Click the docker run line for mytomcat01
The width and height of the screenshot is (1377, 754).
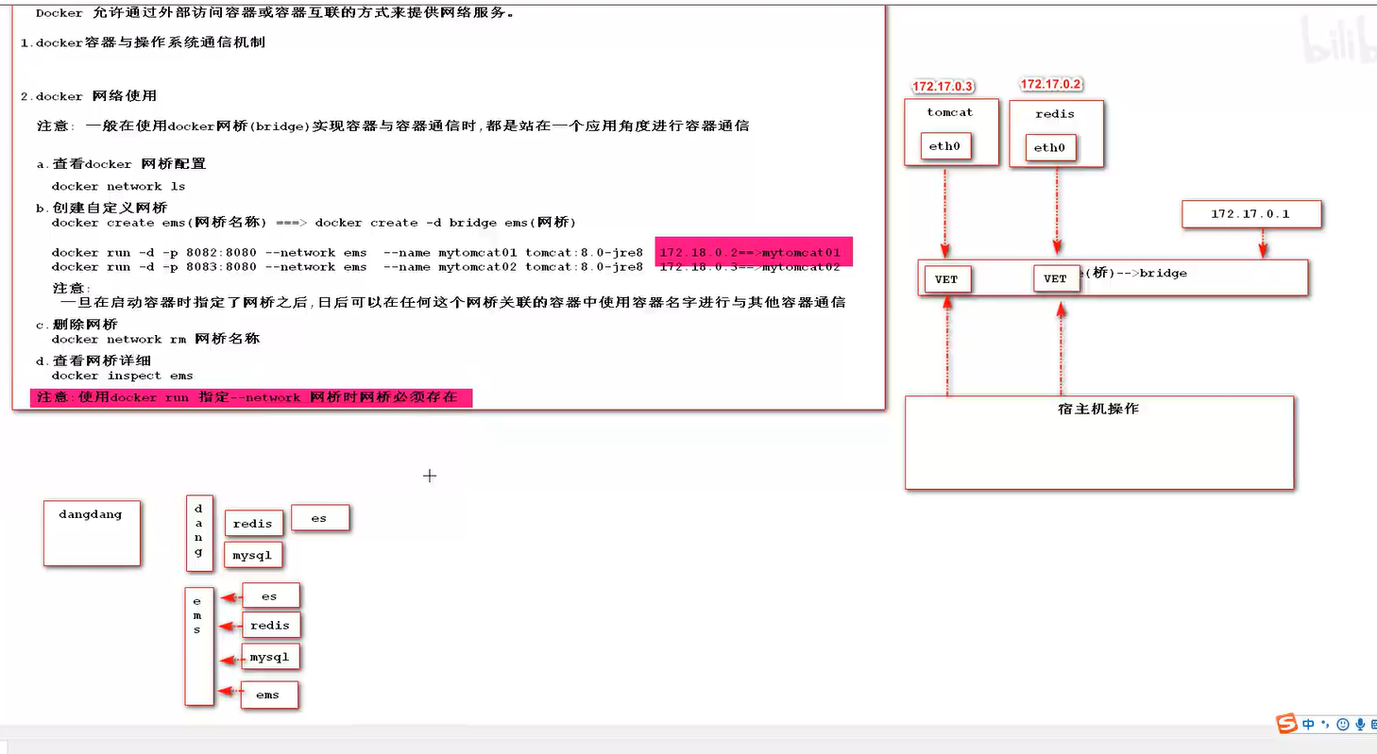click(348, 253)
